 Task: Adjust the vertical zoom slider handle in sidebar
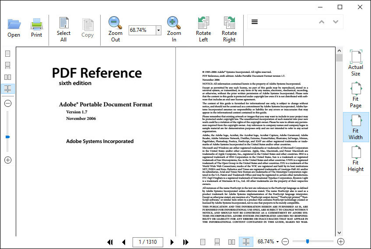pos(8,137)
